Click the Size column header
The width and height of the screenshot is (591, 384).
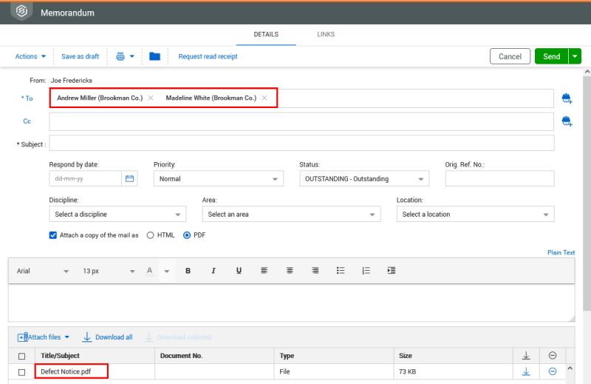[405, 356]
